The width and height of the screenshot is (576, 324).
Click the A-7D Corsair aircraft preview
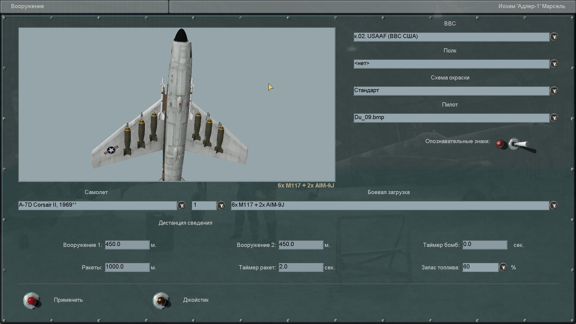tap(176, 104)
